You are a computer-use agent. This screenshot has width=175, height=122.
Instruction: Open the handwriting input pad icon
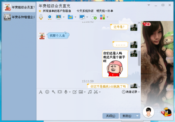pyautogui.click(x=75, y=92)
